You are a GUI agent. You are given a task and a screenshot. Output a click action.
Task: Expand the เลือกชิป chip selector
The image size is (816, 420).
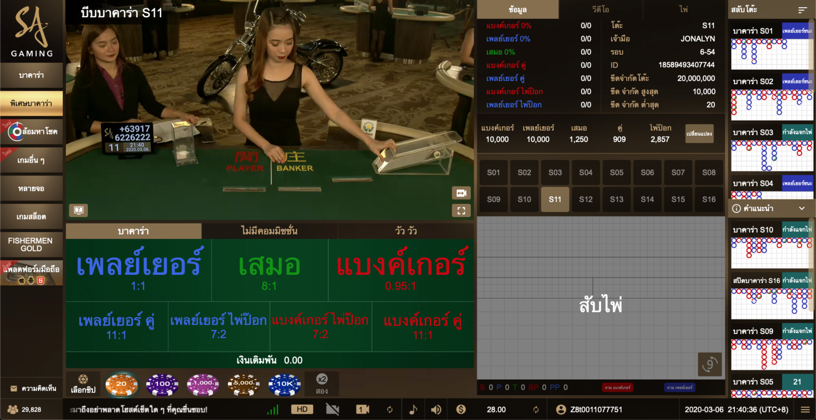(84, 384)
